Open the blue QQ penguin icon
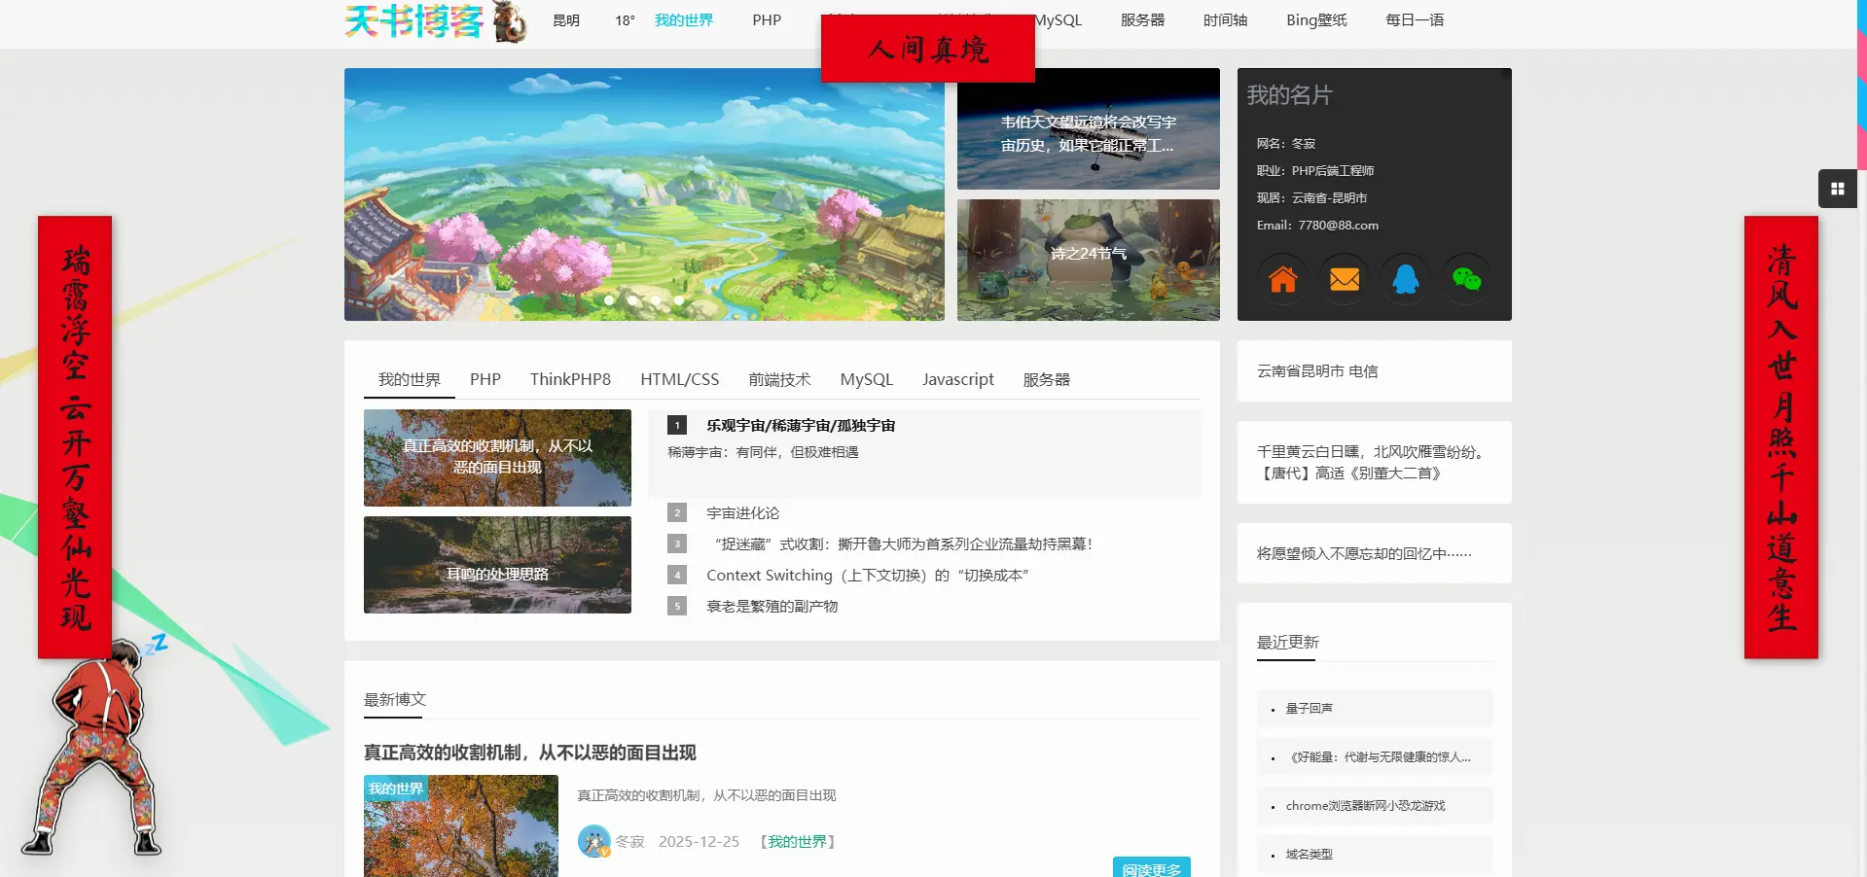This screenshot has height=877, width=1867. pyautogui.click(x=1405, y=279)
